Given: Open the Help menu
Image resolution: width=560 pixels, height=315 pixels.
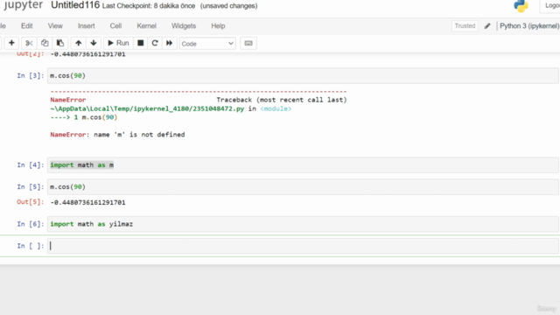Looking at the screenshot, I should click(x=218, y=25).
